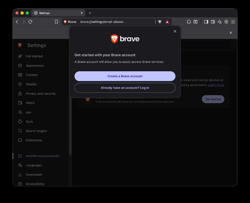Open Search engine settings section

36,131
